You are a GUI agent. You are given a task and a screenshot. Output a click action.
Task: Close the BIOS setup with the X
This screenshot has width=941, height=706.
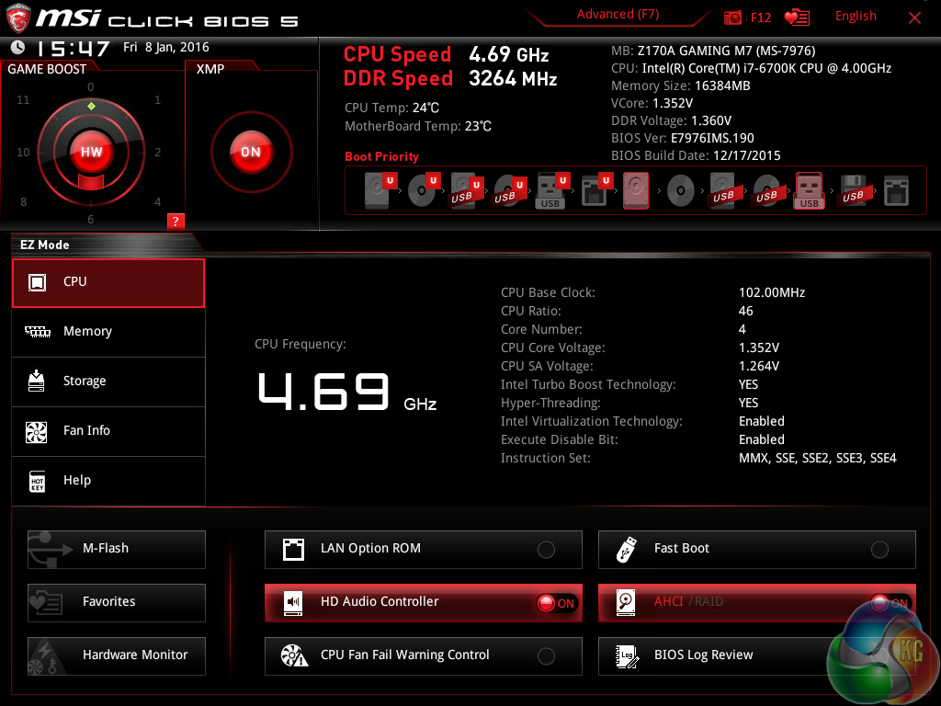pyautogui.click(x=914, y=17)
